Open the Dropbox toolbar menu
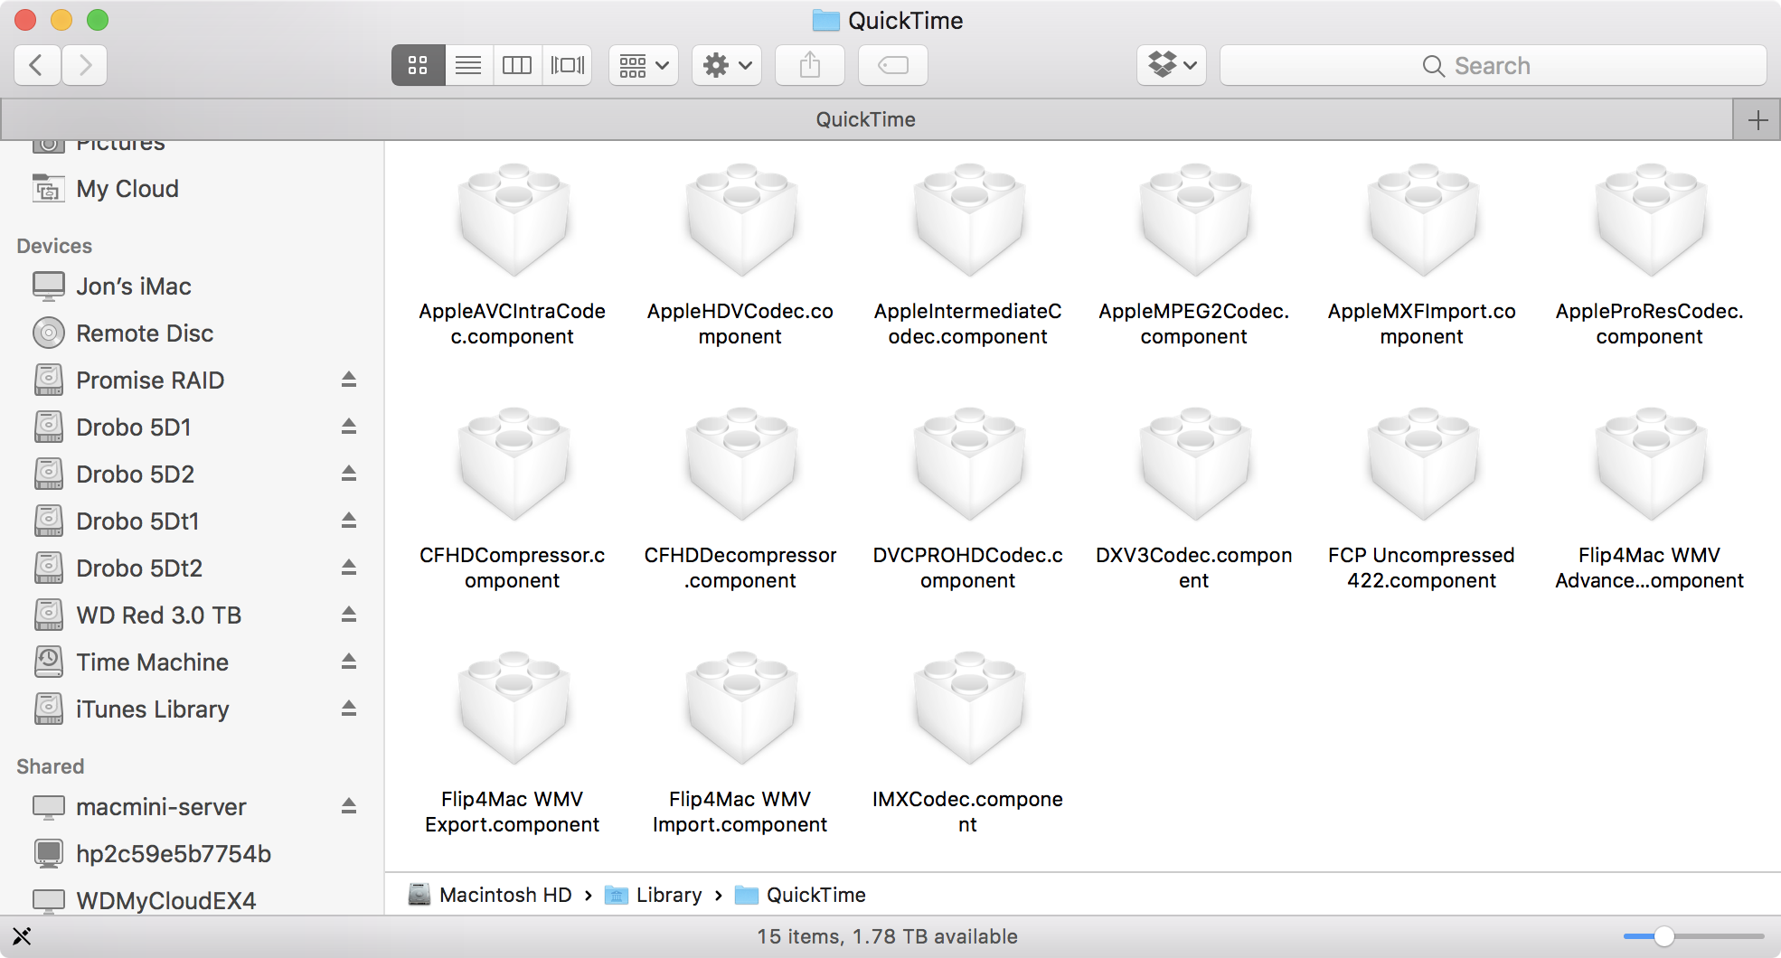This screenshot has width=1781, height=958. pos(1172,65)
